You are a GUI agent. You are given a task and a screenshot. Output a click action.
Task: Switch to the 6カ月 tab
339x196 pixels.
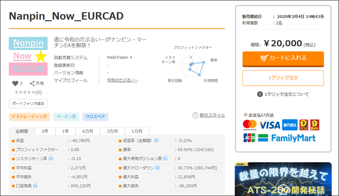[88, 131]
